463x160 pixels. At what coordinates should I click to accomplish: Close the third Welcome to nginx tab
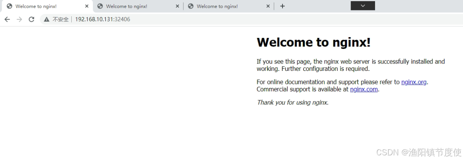pyautogui.click(x=268, y=6)
